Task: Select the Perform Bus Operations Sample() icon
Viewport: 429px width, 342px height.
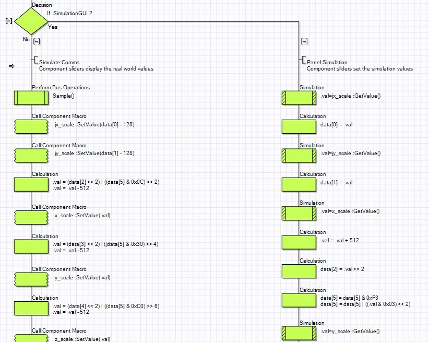Action: (31, 98)
